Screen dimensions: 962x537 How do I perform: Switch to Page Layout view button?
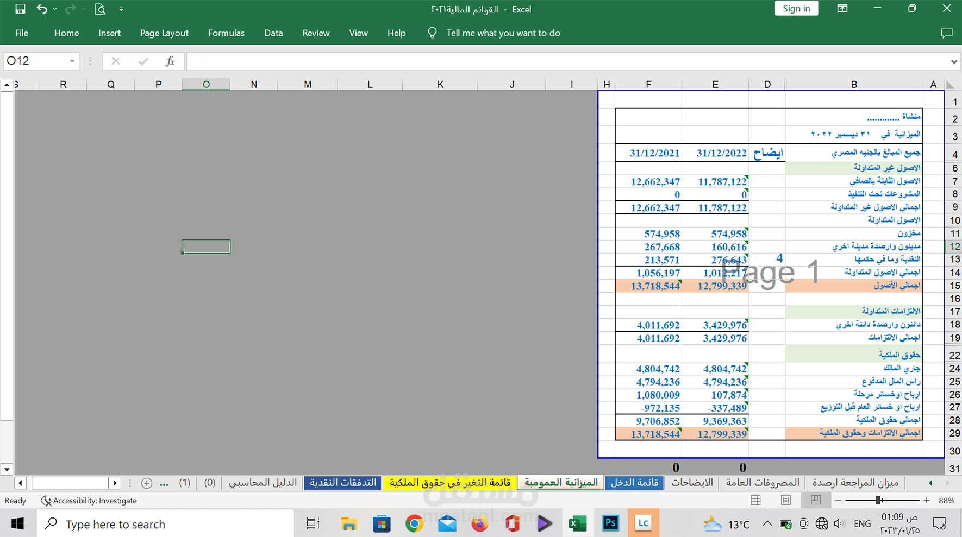(786, 501)
